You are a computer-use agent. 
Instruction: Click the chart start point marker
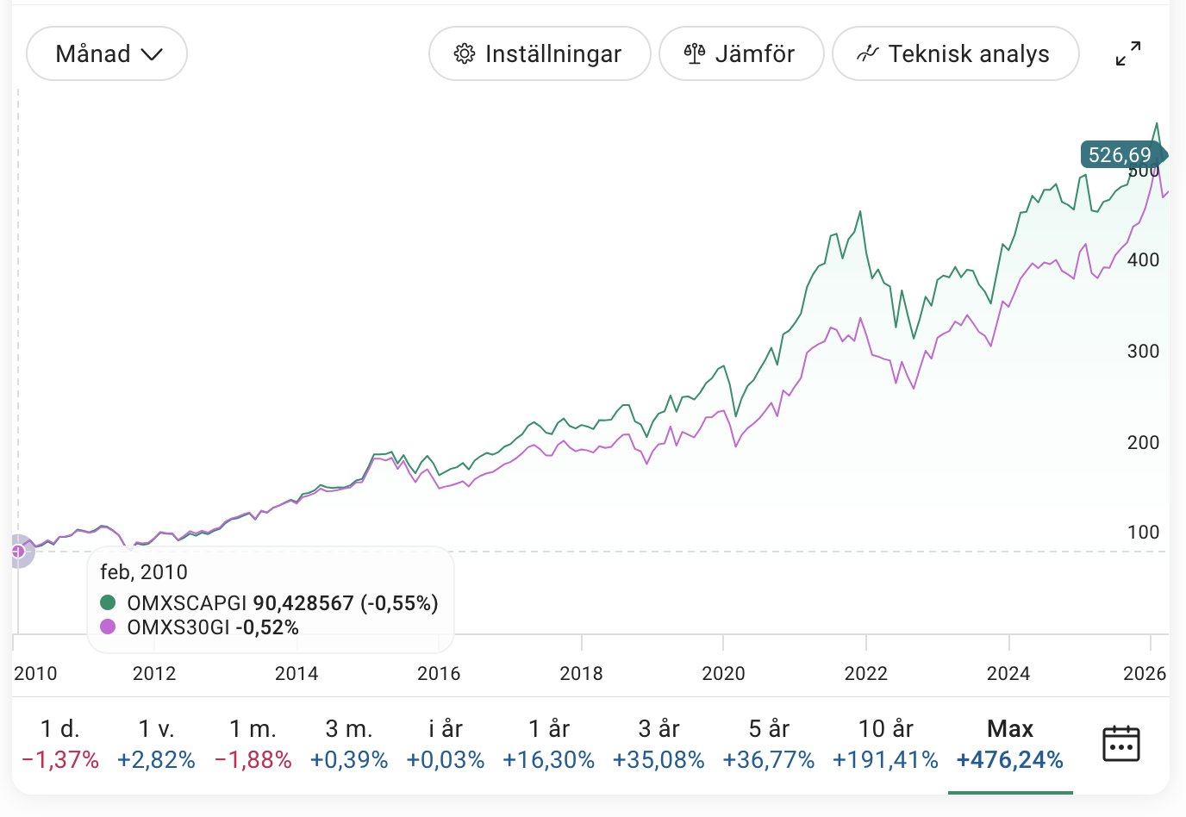point(18,551)
